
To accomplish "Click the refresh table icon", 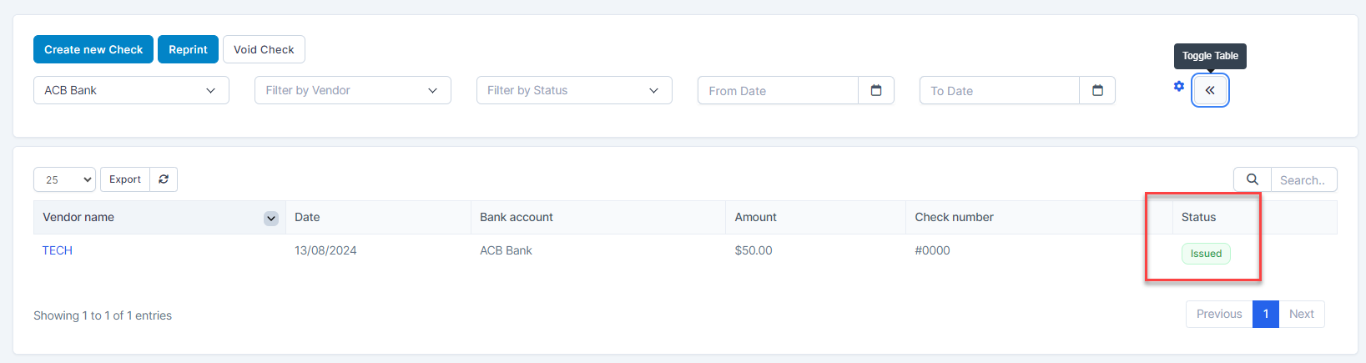I will [x=164, y=179].
